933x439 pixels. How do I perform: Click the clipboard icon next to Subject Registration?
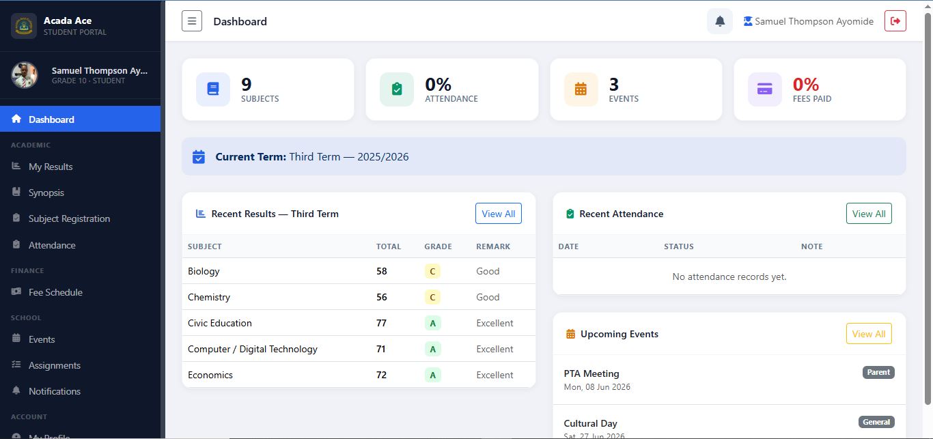click(x=16, y=218)
